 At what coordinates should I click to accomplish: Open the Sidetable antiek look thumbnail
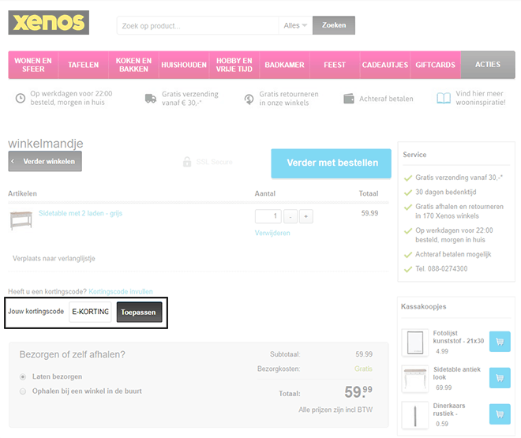[x=415, y=379]
